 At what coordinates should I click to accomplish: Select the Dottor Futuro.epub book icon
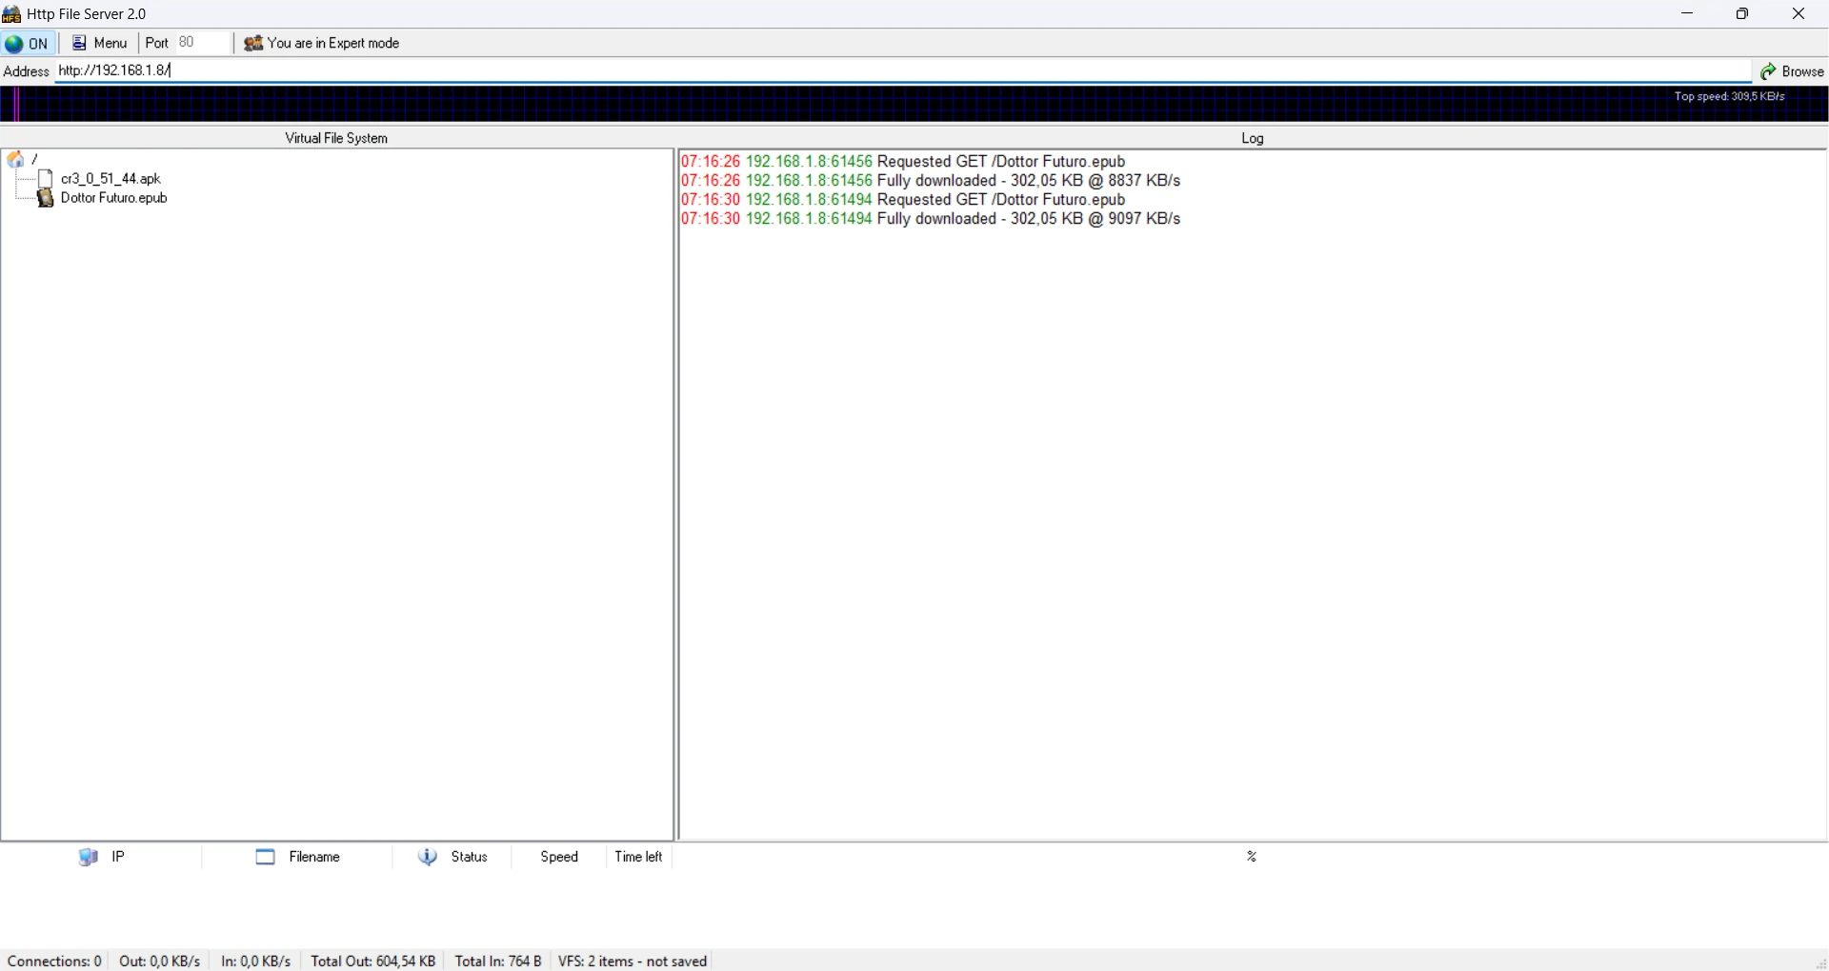(x=45, y=198)
